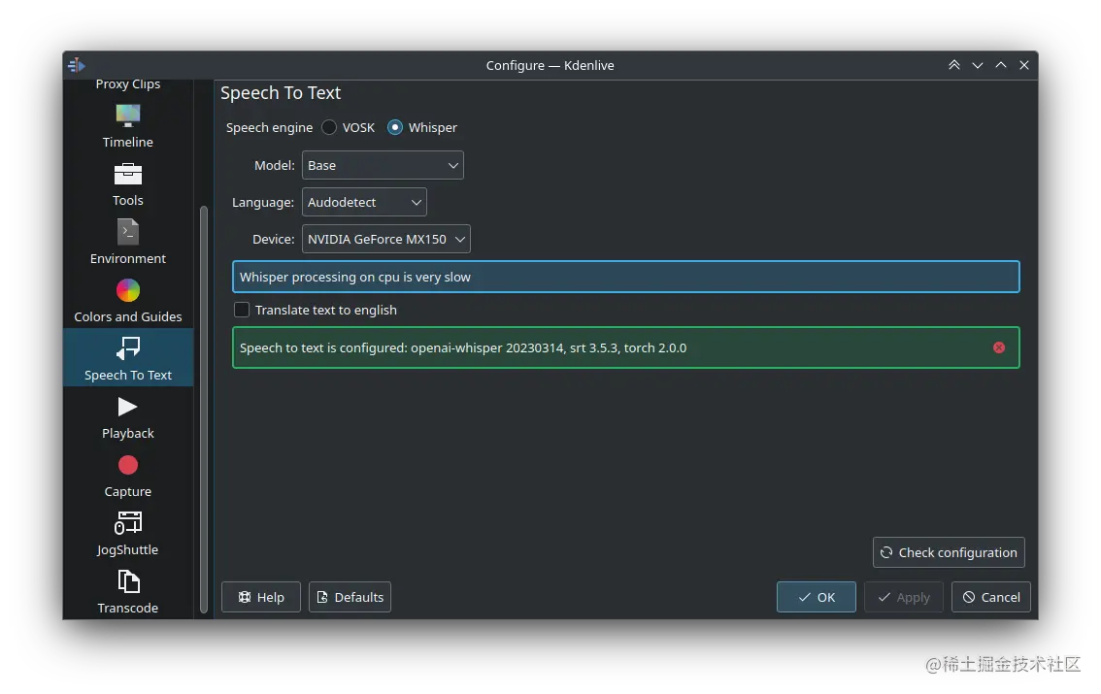
Task: Select the Whisper speech engine
Action: (395, 128)
